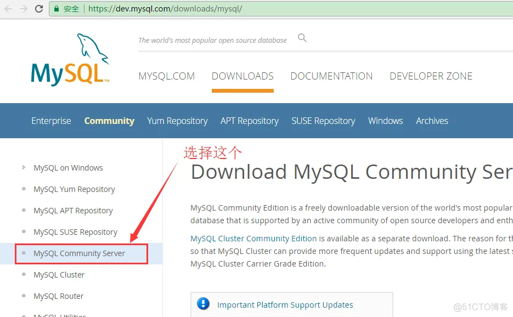The image size is (513, 317).
Task: Click the browser forward arrow
Action: [x=24, y=9]
